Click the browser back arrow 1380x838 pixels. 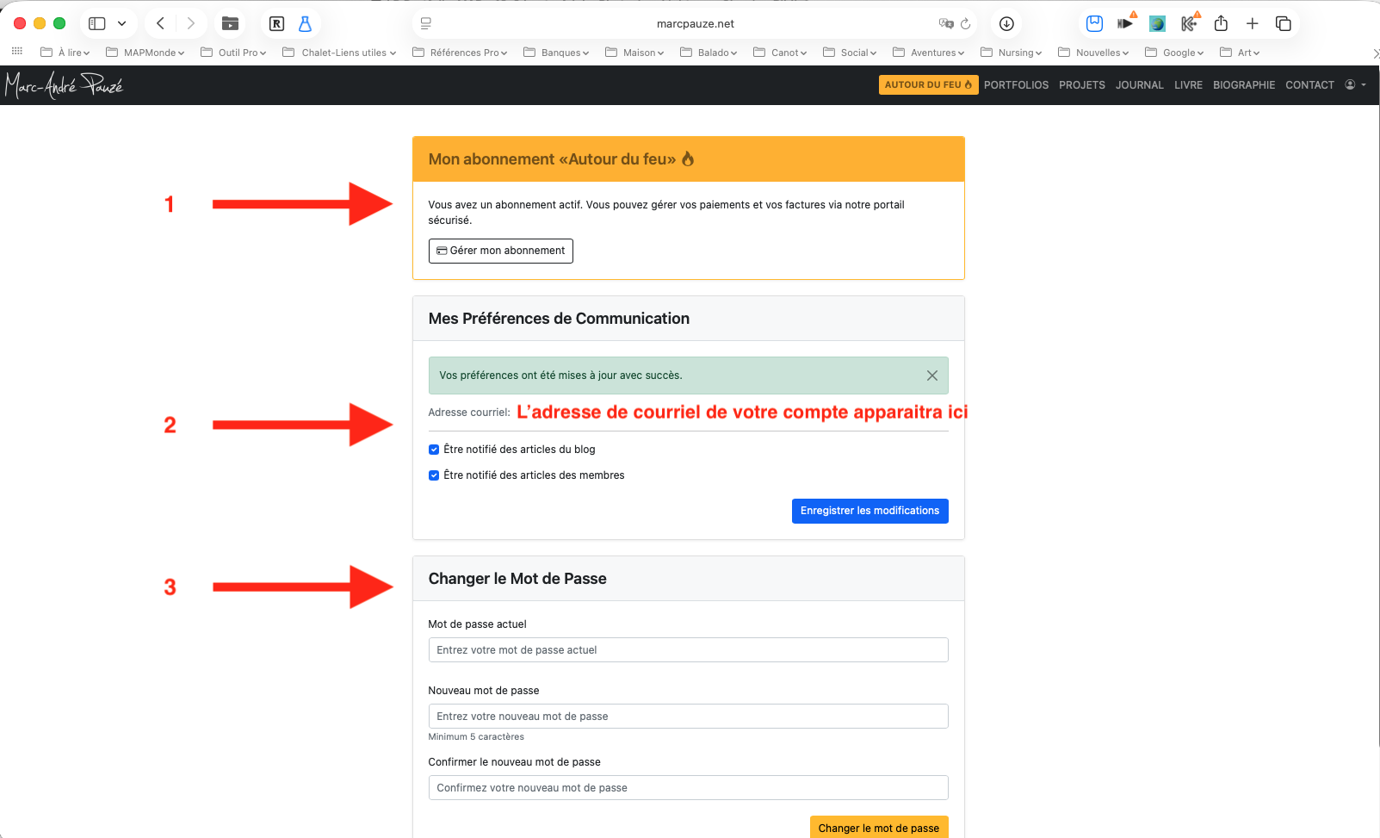coord(160,23)
